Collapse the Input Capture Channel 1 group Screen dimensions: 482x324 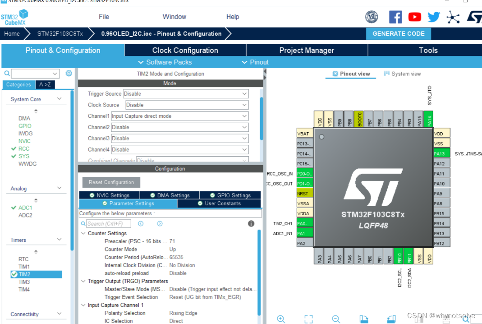pyautogui.click(x=83, y=305)
